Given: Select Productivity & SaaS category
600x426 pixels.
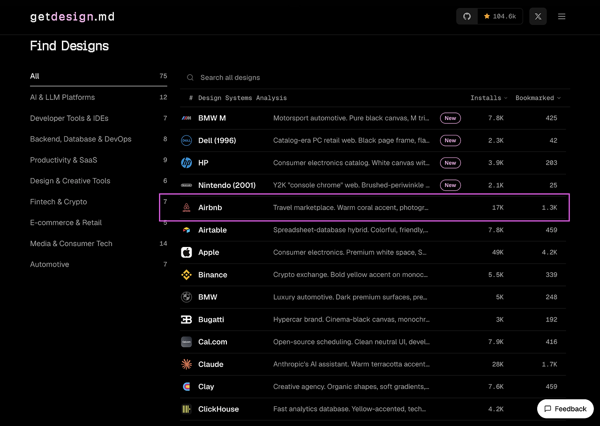Looking at the screenshot, I should click(x=98, y=160).
